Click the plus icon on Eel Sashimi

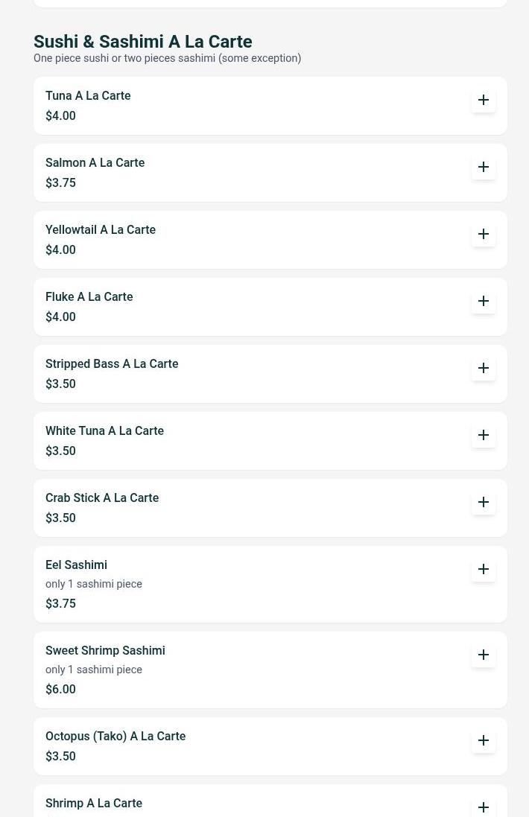484,569
